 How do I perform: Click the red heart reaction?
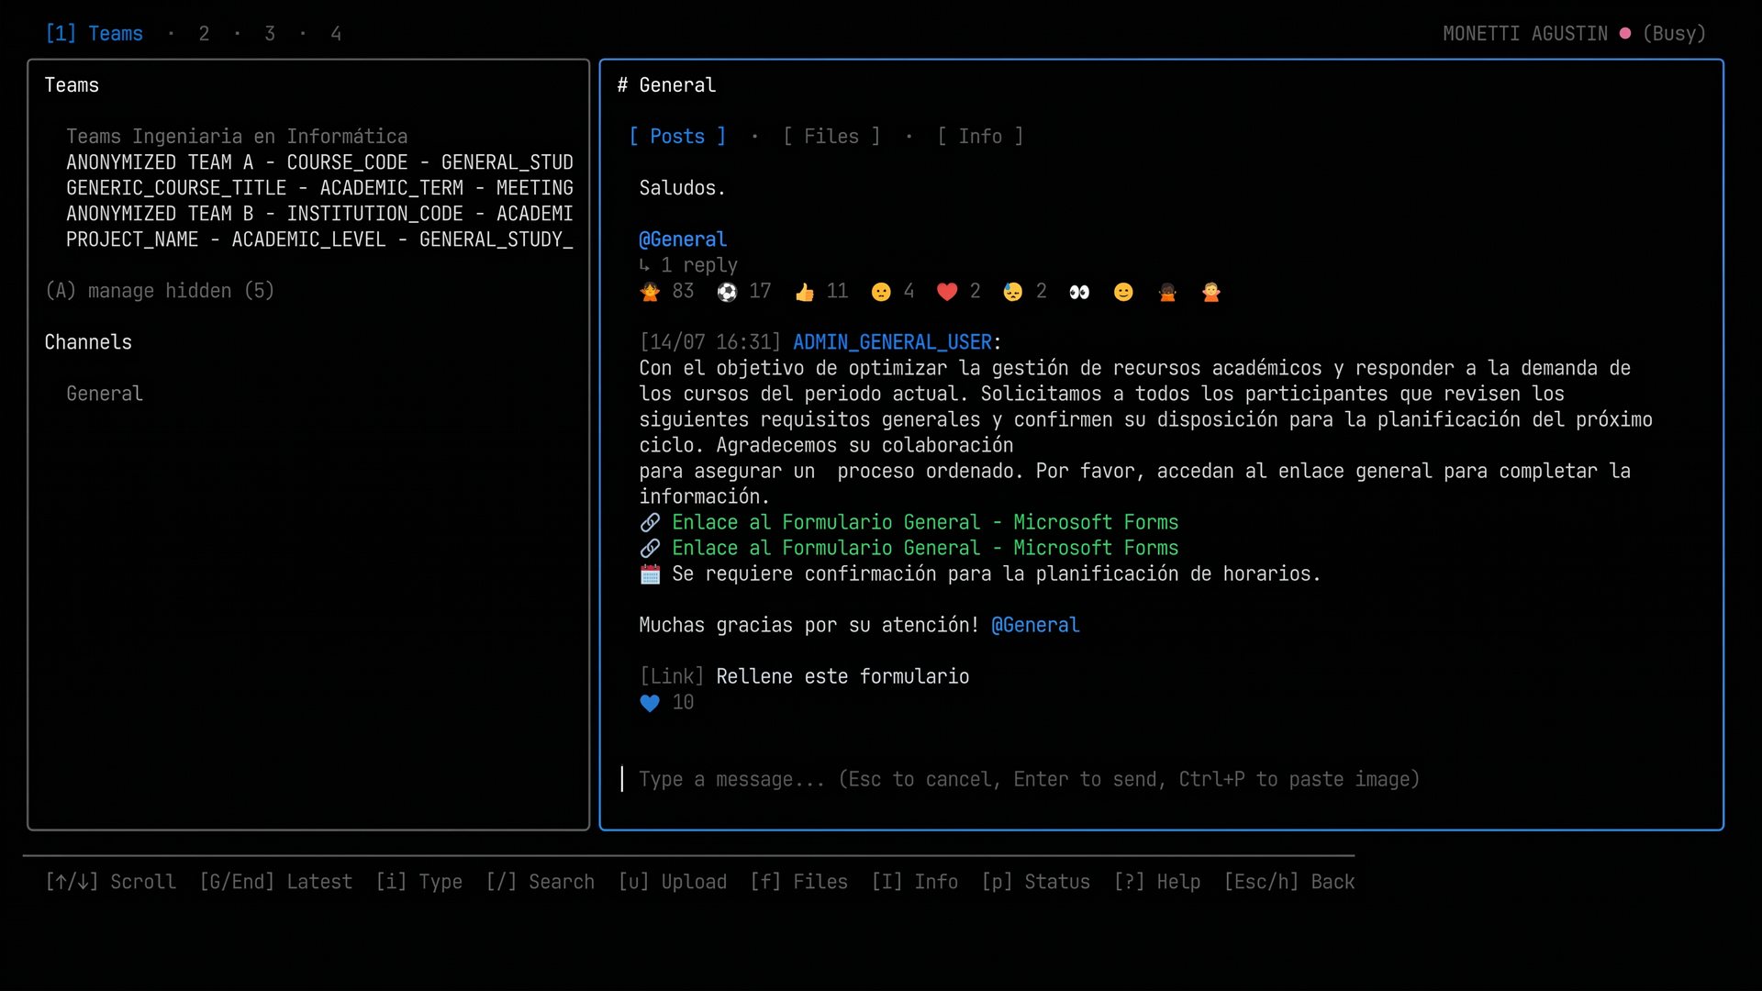pos(959,292)
